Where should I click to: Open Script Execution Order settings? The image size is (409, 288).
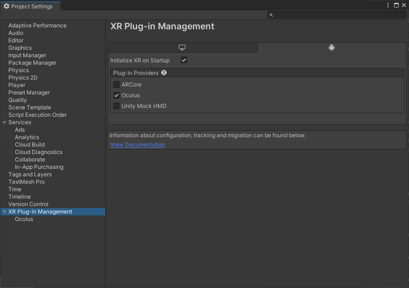37,114
